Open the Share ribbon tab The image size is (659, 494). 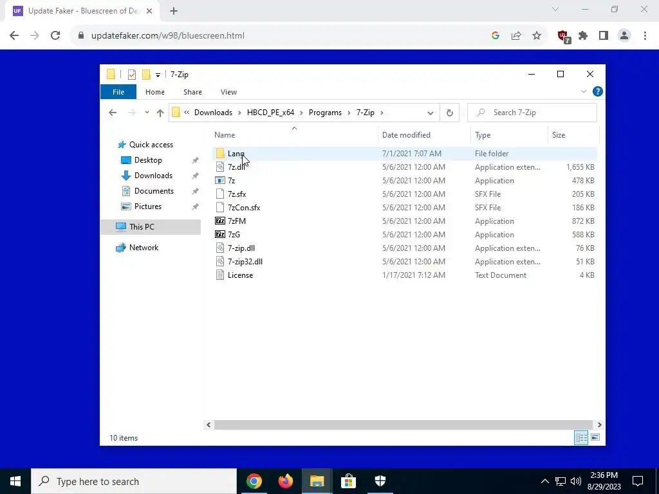pyautogui.click(x=192, y=91)
